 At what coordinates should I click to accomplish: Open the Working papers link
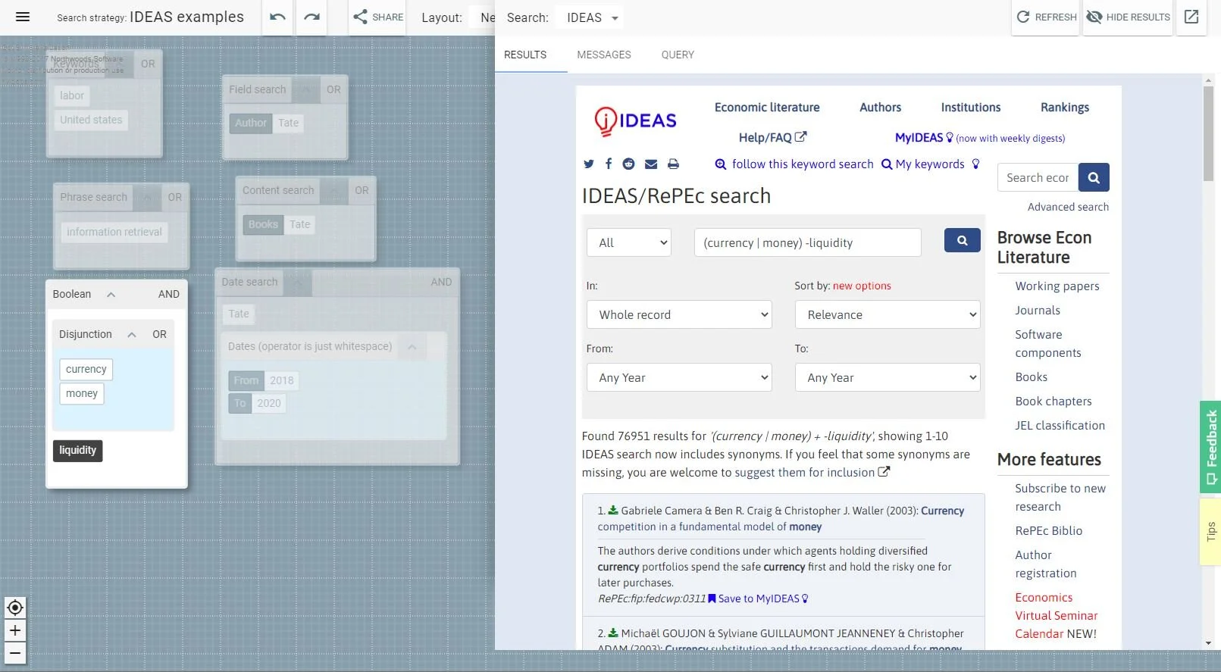click(1057, 286)
